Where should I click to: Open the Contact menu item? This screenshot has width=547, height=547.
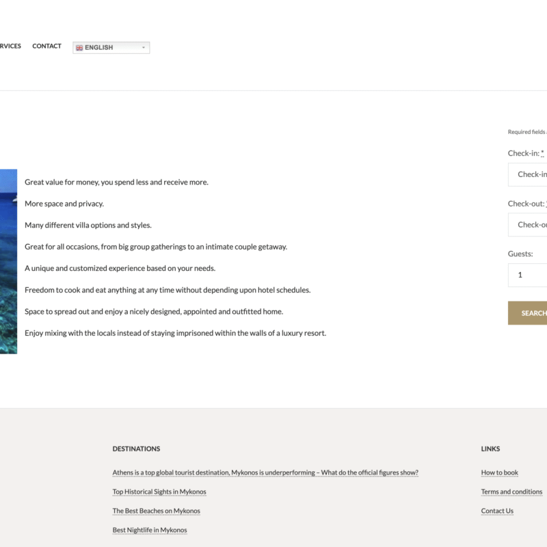click(46, 46)
